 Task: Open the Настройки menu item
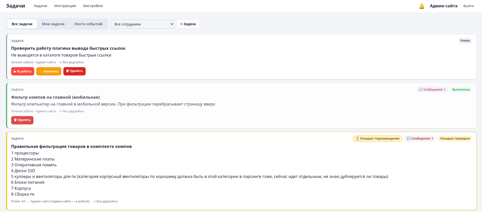pos(93,6)
